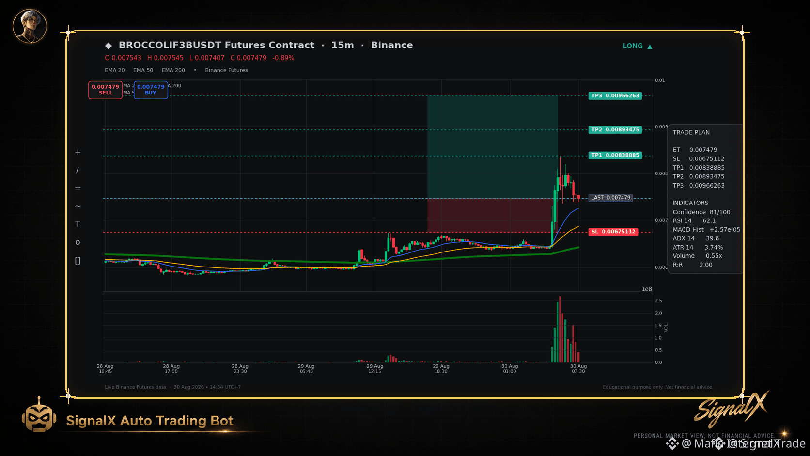Image resolution: width=810 pixels, height=456 pixels.
Task: Click the ADX 14 value 39.6
Action: (712, 238)
